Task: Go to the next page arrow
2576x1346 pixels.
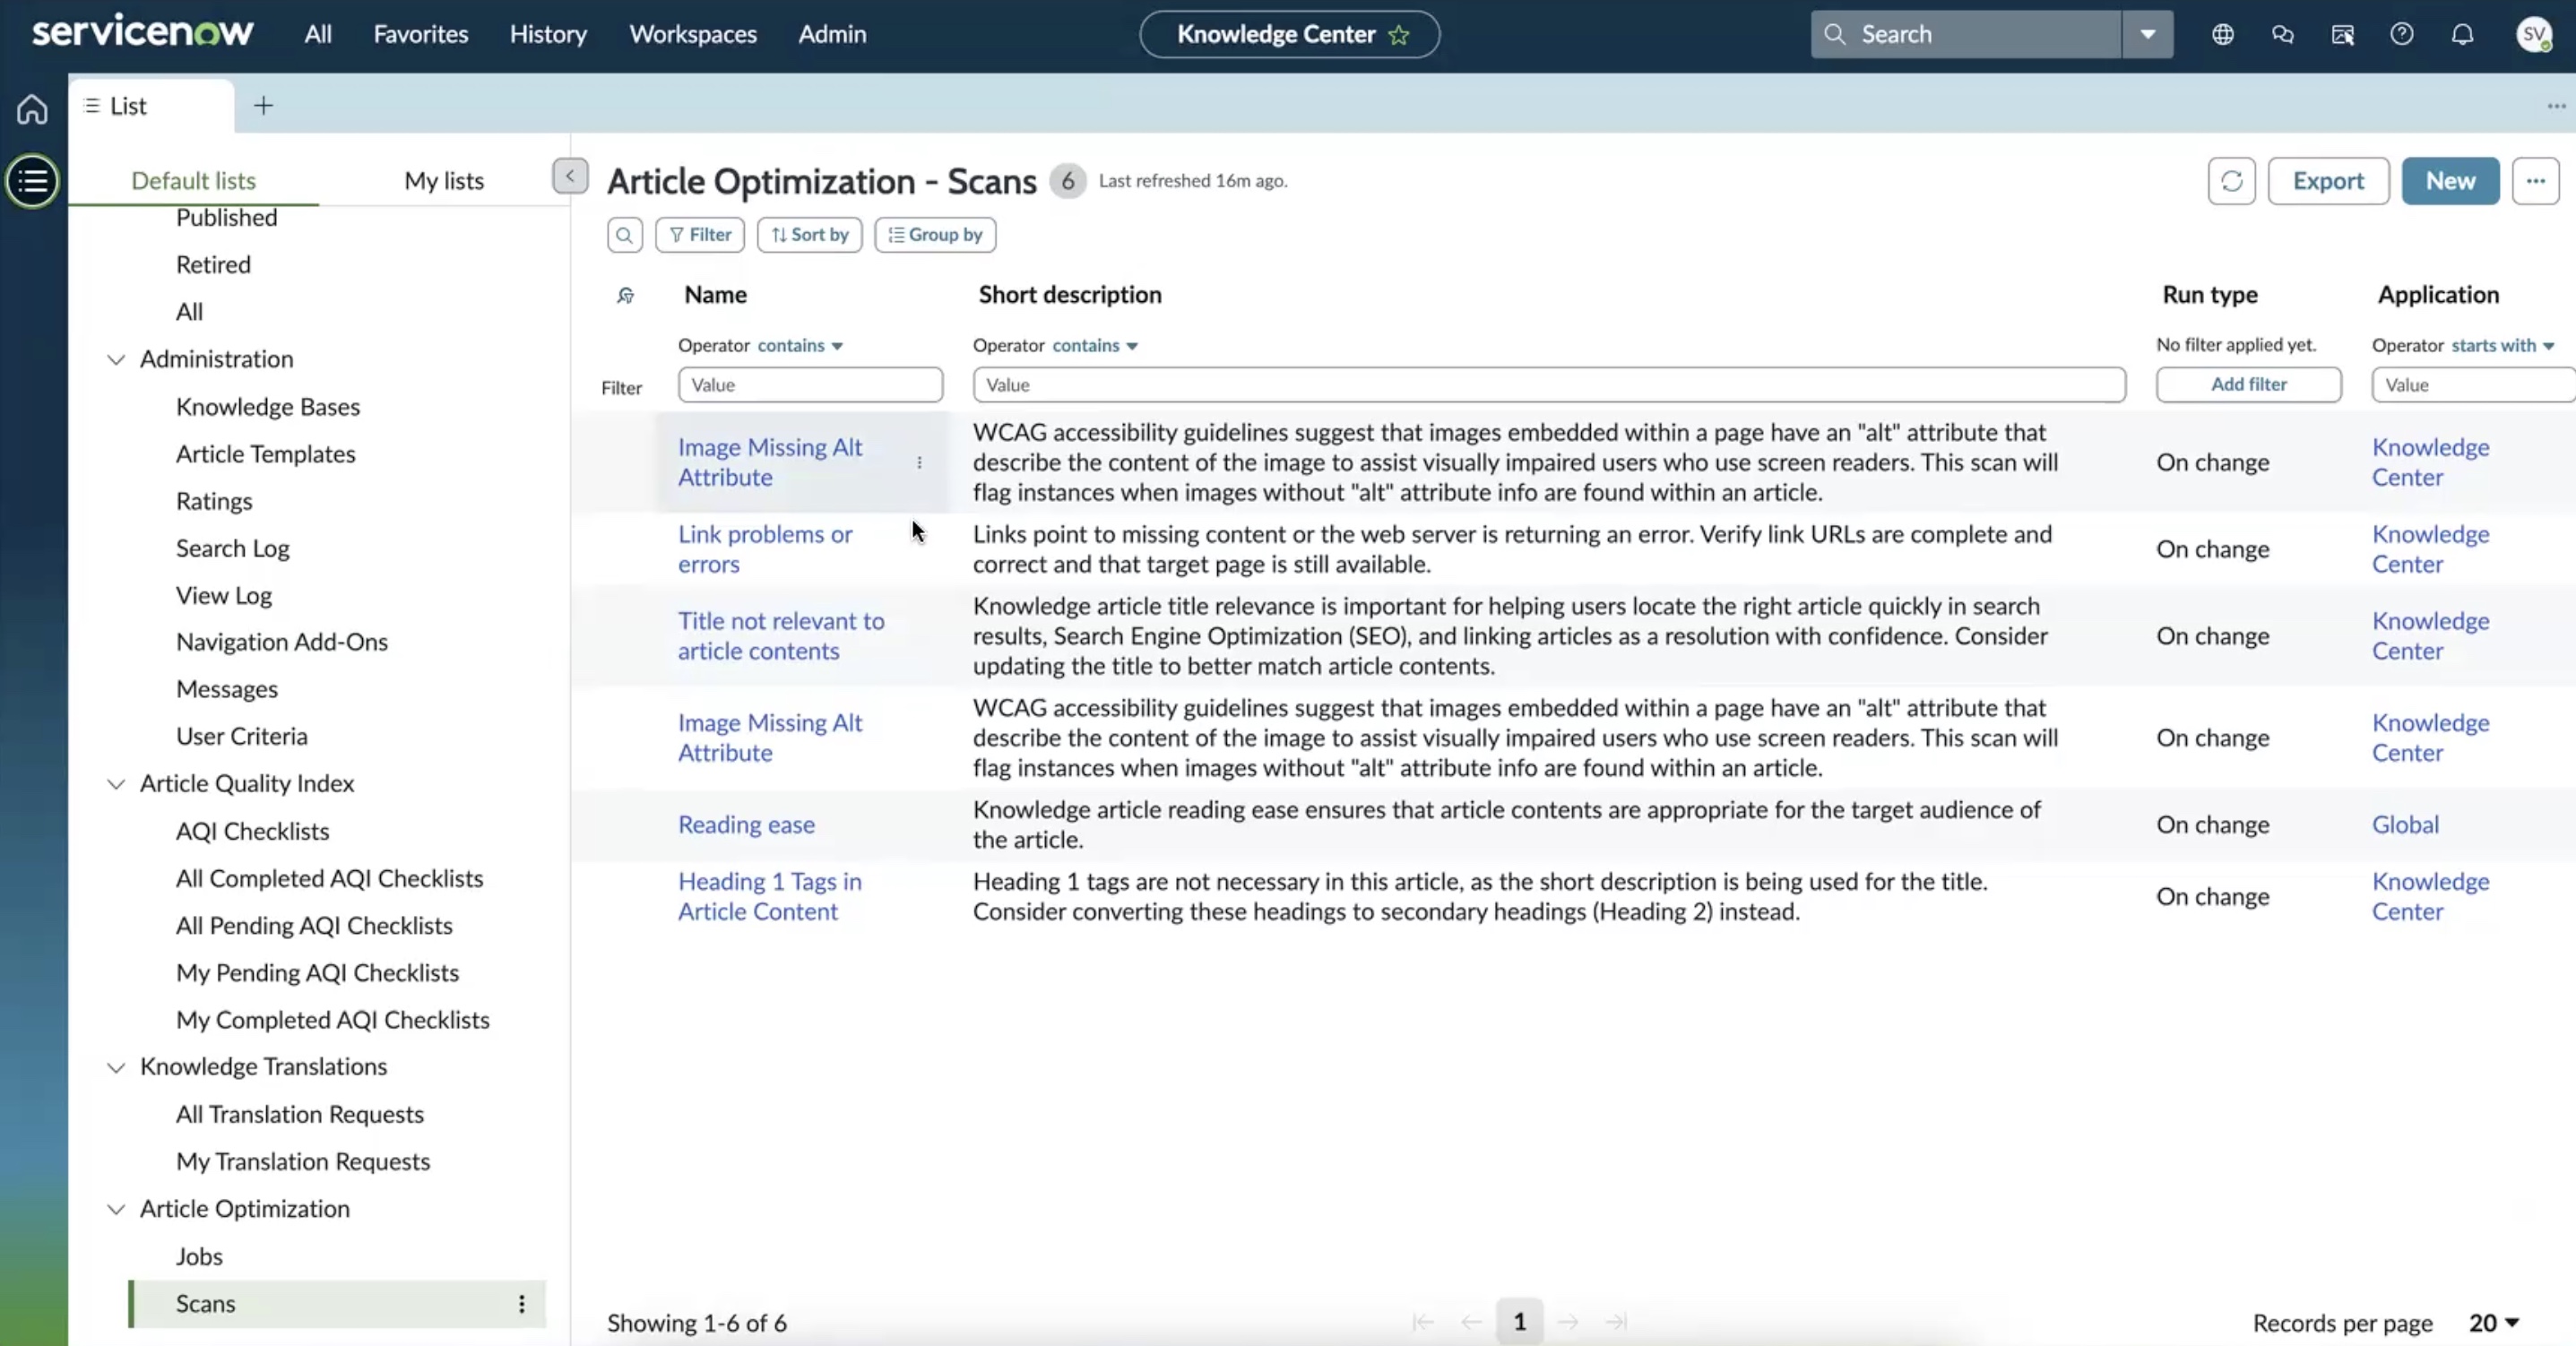Action: (1568, 1322)
